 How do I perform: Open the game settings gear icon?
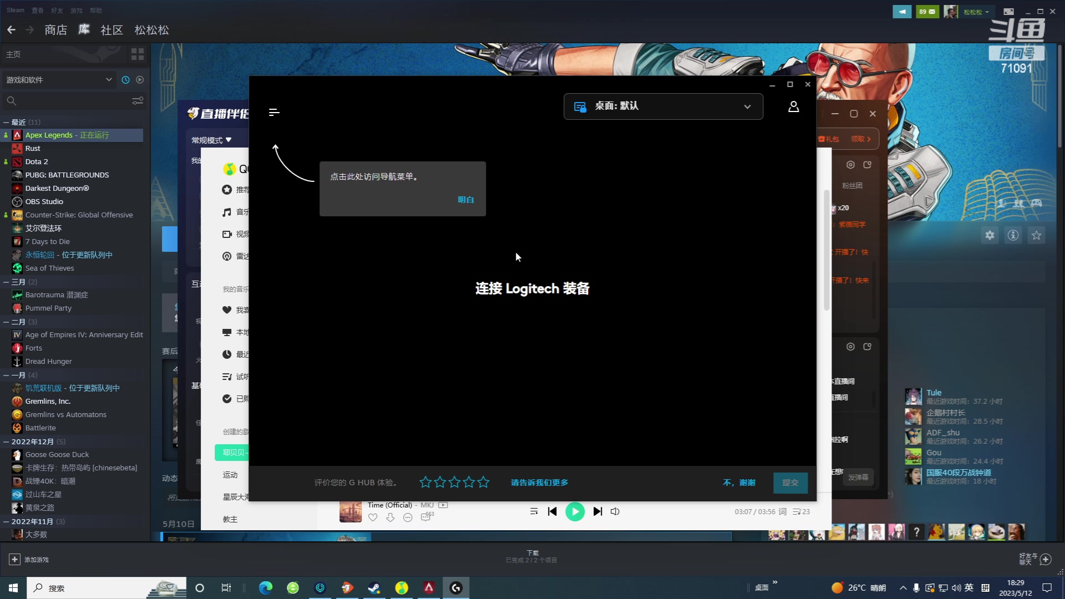click(x=990, y=235)
